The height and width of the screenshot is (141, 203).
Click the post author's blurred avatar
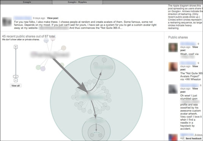pyautogui.click(x=7, y=22)
